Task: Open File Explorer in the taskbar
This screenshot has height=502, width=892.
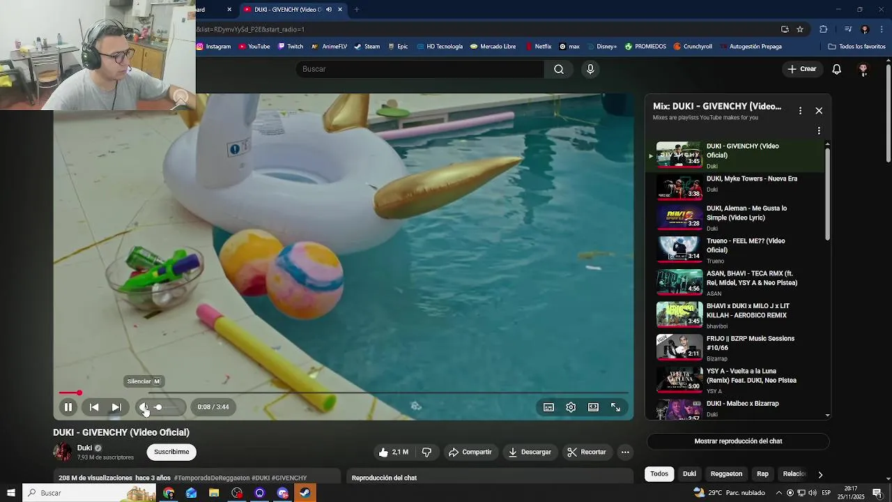Action: coord(214,493)
